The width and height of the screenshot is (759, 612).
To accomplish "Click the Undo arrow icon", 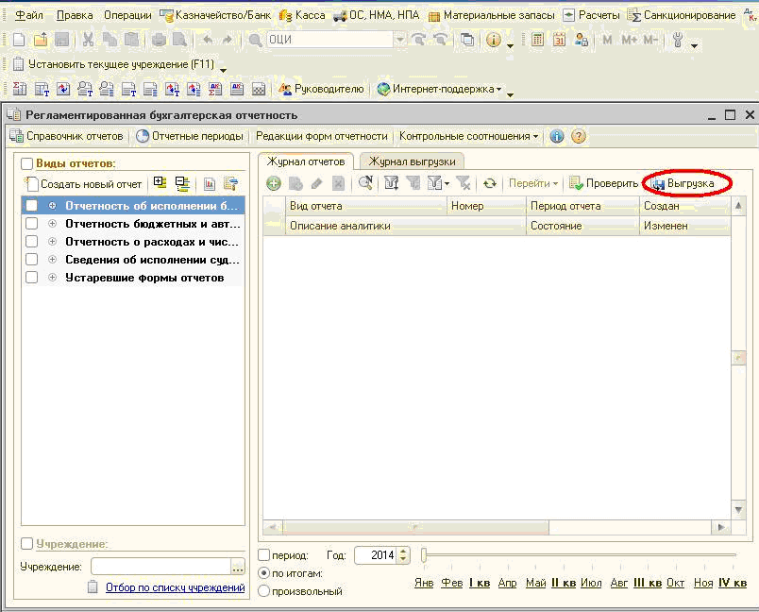I will [x=207, y=40].
